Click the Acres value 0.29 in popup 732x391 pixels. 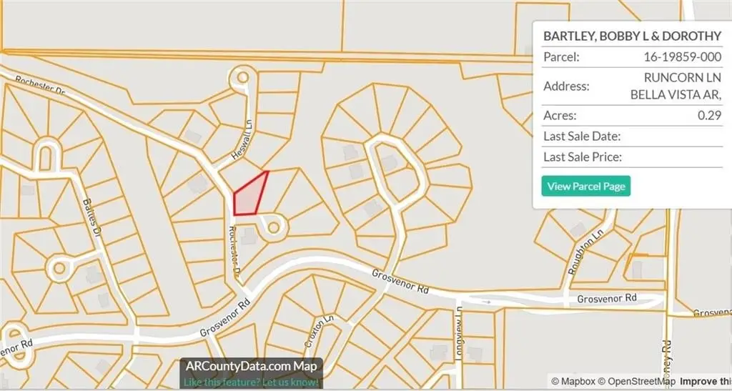(710, 116)
